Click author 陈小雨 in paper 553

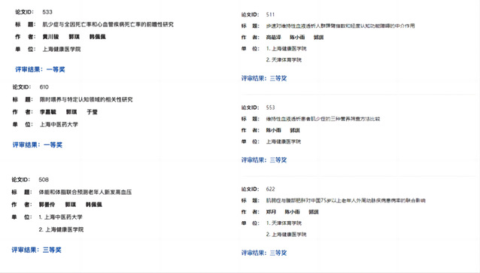click(x=273, y=130)
